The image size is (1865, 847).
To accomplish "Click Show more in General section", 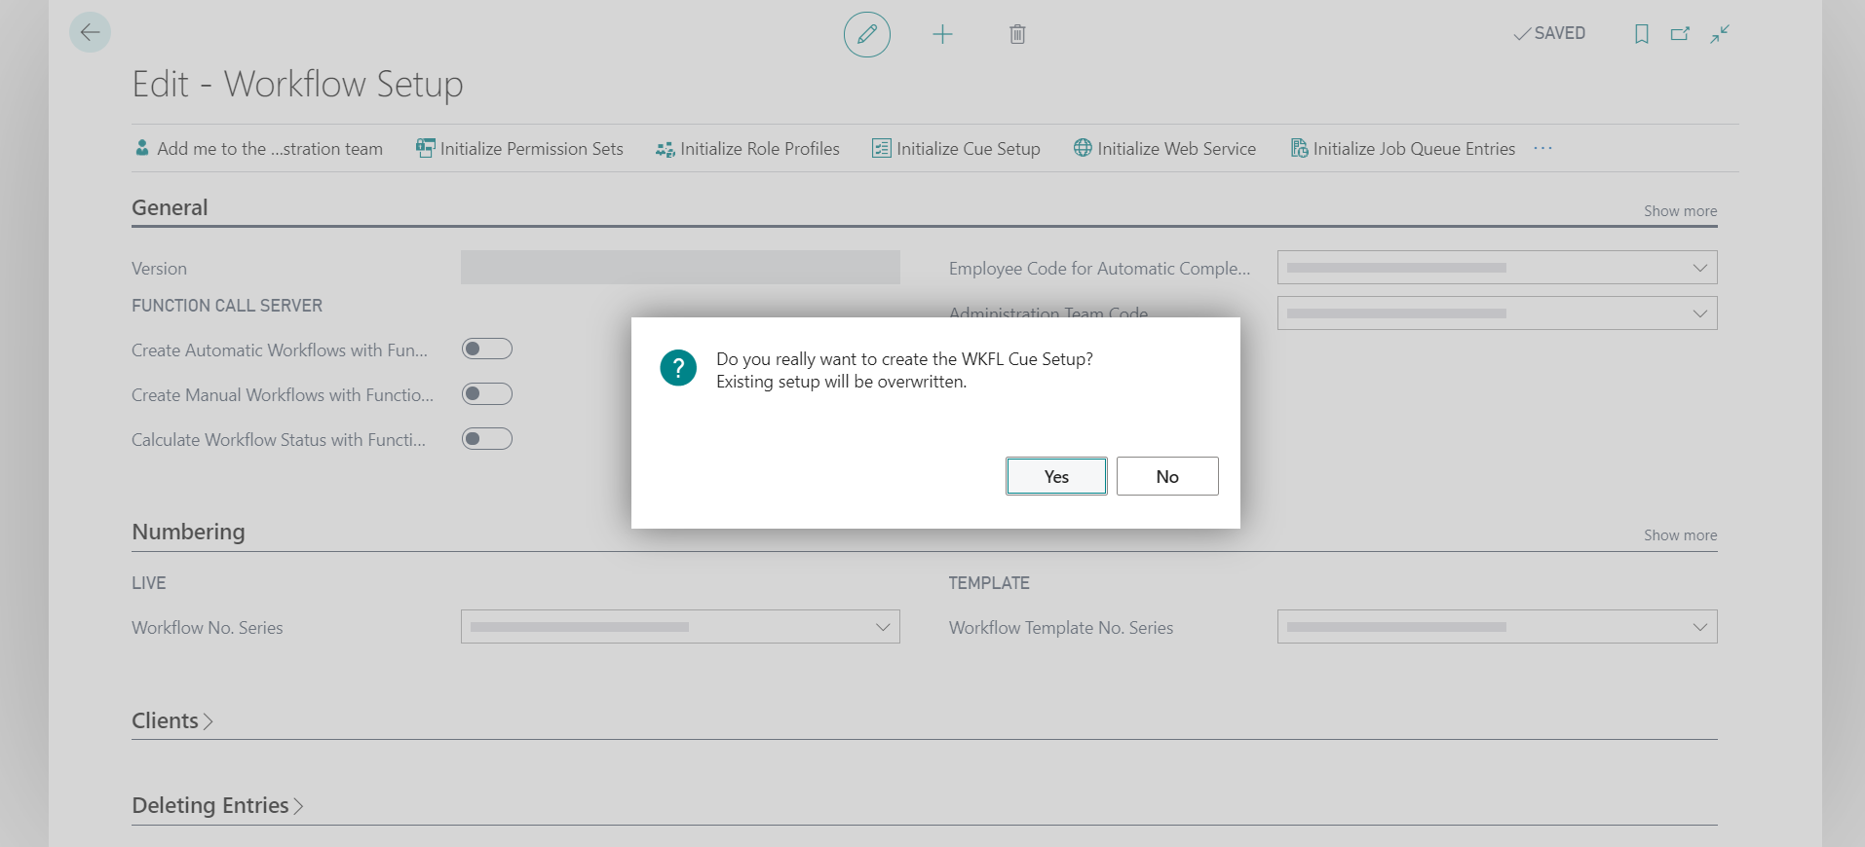I will pyautogui.click(x=1680, y=211).
